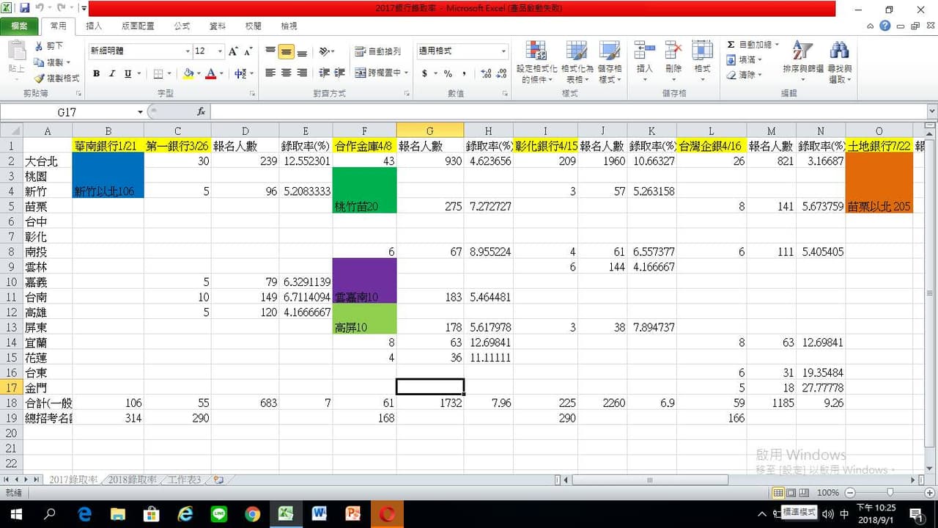This screenshot has width=938, height=528.
Task: Toggle center horizontal alignment
Action: pyautogui.click(x=286, y=73)
